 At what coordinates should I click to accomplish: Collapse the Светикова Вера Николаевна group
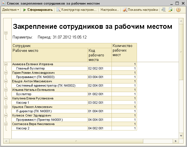coord(6,124)
